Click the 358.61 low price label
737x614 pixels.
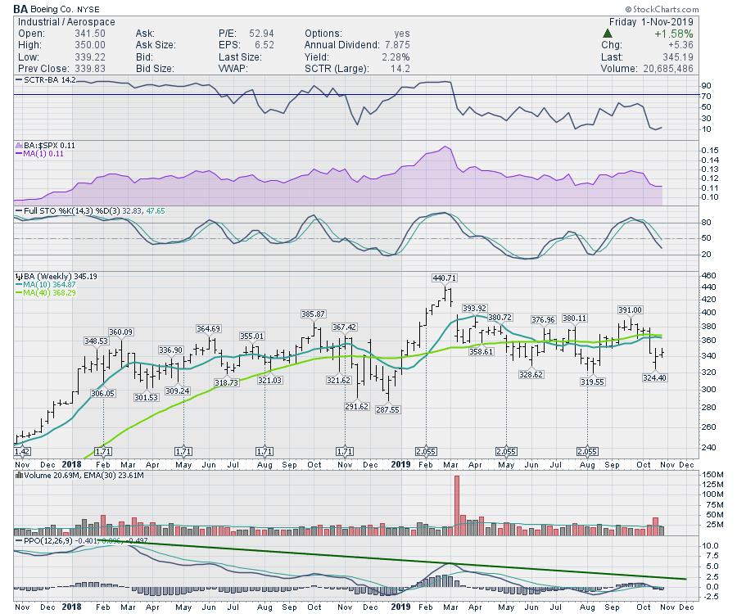tap(482, 351)
